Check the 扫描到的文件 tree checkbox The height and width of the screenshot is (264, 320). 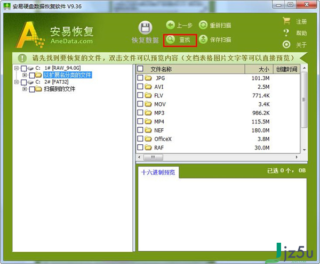[x=32, y=89]
